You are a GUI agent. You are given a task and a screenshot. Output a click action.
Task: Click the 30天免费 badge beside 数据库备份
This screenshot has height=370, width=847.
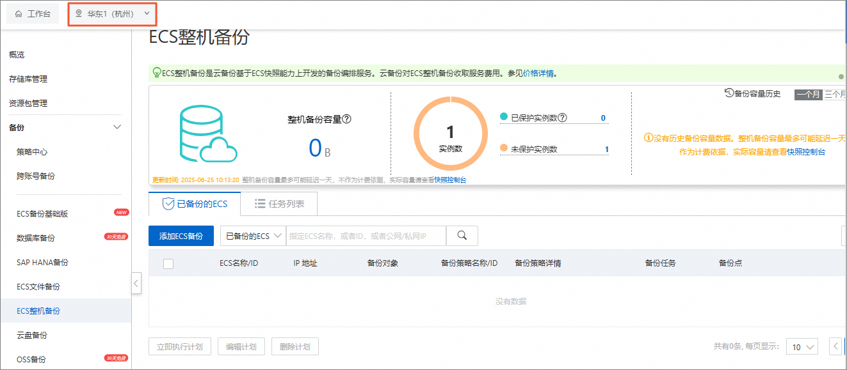pyautogui.click(x=117, y=236)
